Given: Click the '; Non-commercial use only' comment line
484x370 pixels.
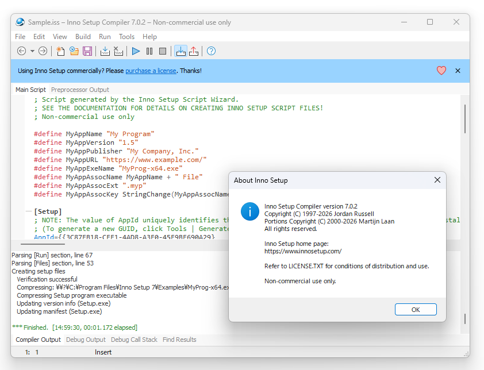Looking at the screenshot, I should 84,117.
